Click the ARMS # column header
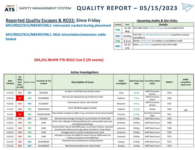The image size is (195, 150). click(x=169, y=82)
